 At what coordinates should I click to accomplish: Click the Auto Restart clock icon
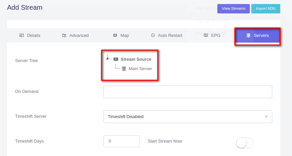[x=153, y=35]
